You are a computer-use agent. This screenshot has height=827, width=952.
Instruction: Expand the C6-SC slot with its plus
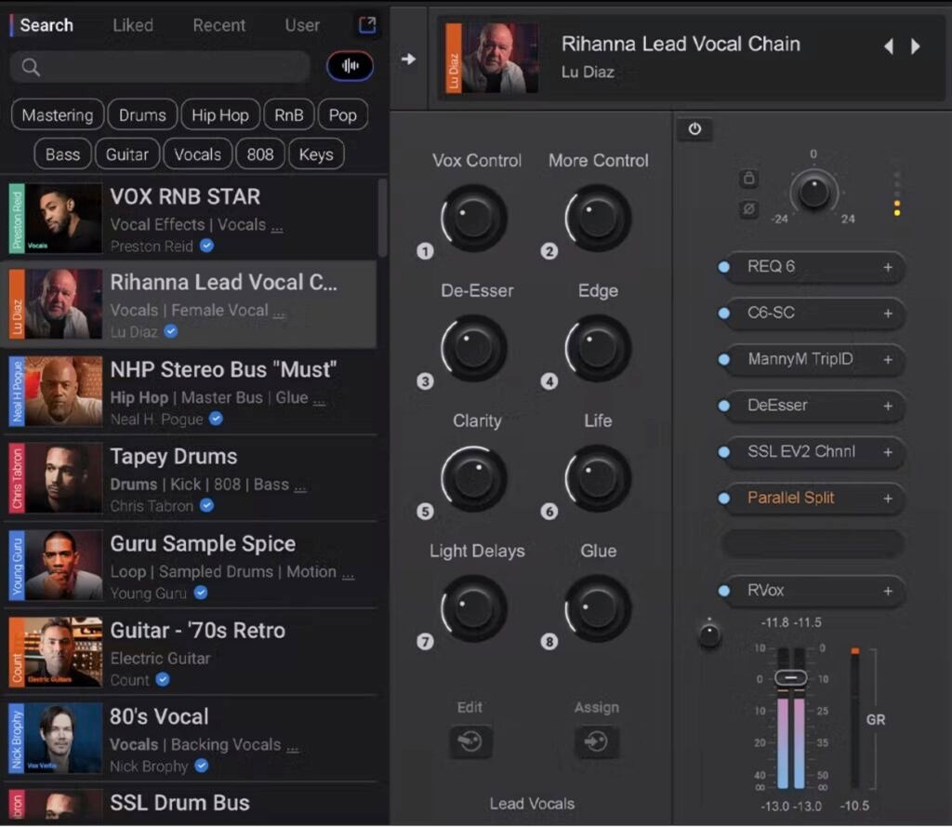[x=888, y=313]
